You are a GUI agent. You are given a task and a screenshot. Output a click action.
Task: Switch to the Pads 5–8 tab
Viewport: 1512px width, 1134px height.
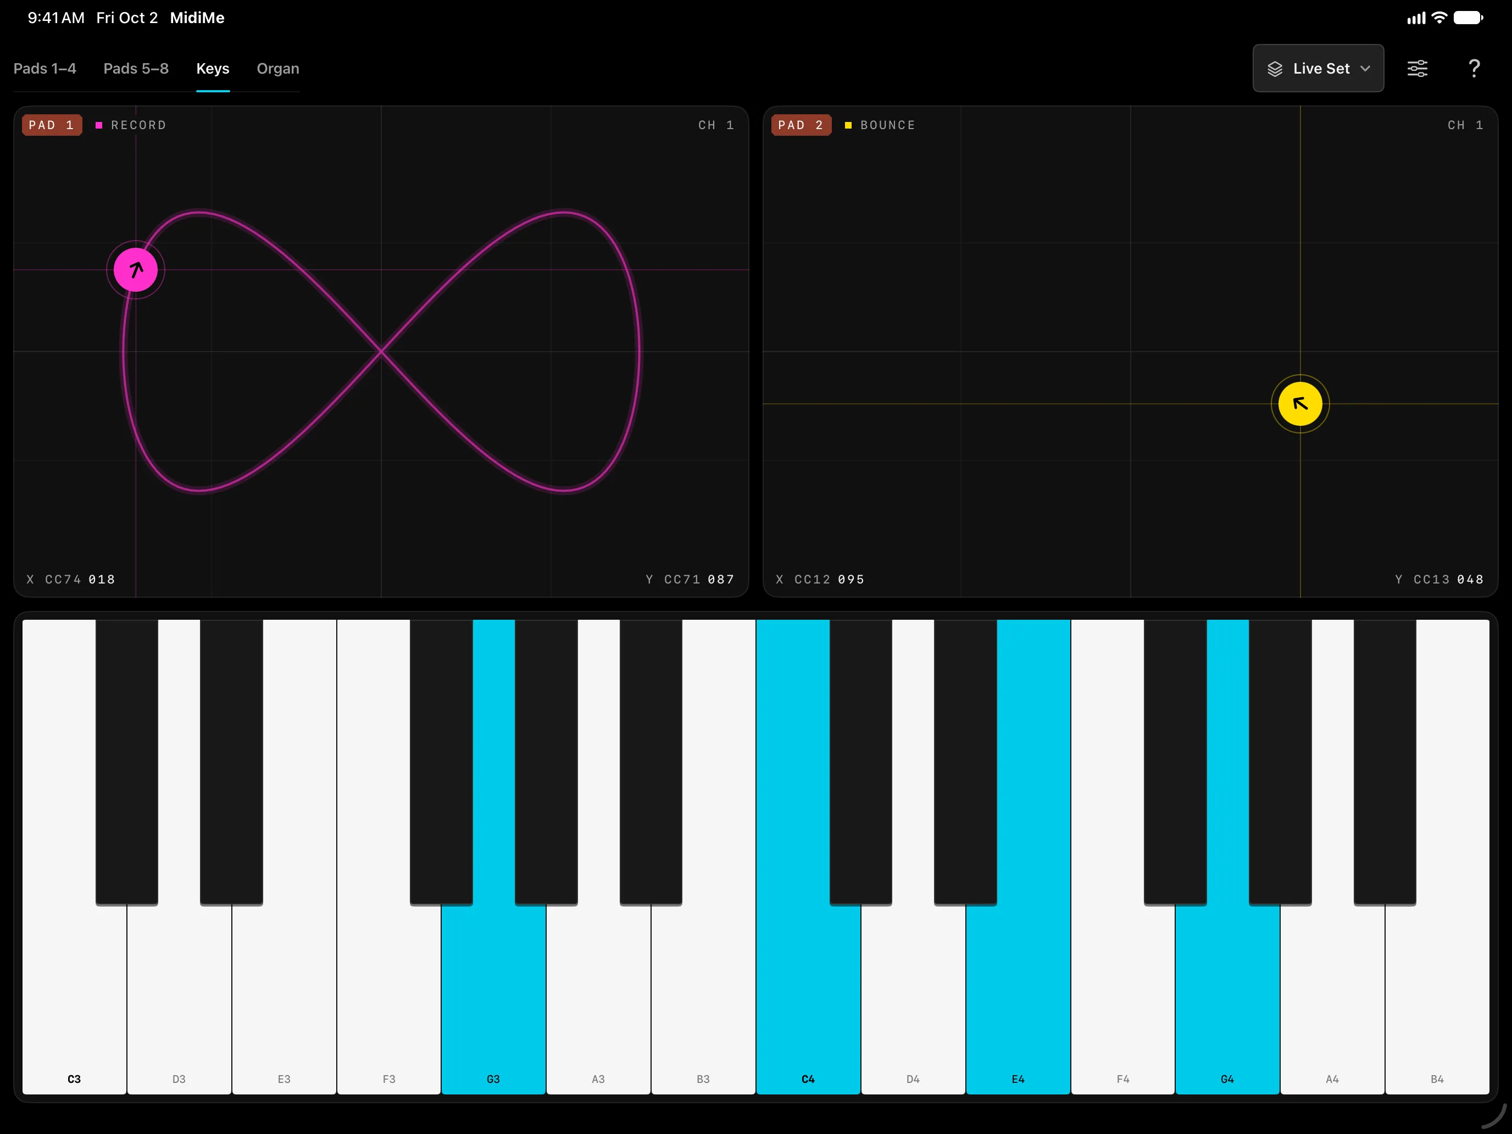click(x=136, y=68)
